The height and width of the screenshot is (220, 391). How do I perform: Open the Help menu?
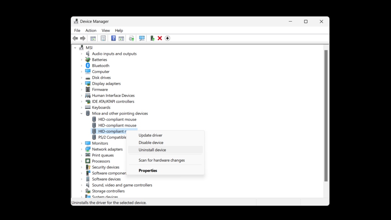coord(119,30)
